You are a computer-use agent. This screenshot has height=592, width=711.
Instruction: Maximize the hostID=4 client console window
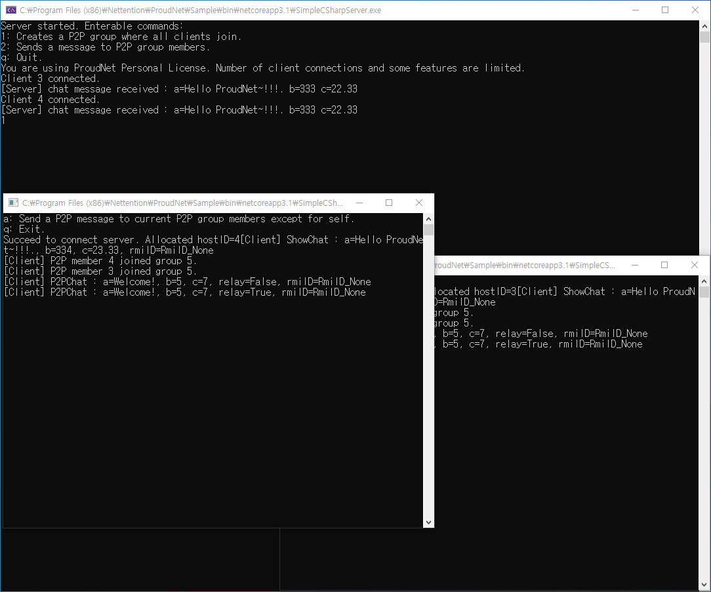pyautogui.click(x=389, y=203)
